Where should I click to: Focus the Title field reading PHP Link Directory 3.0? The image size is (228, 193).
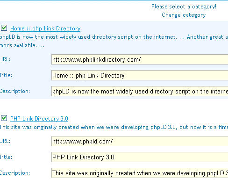140,157
